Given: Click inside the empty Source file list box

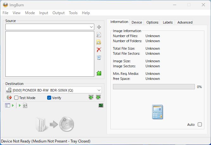Looking at the screenshot, I should 50,54.
